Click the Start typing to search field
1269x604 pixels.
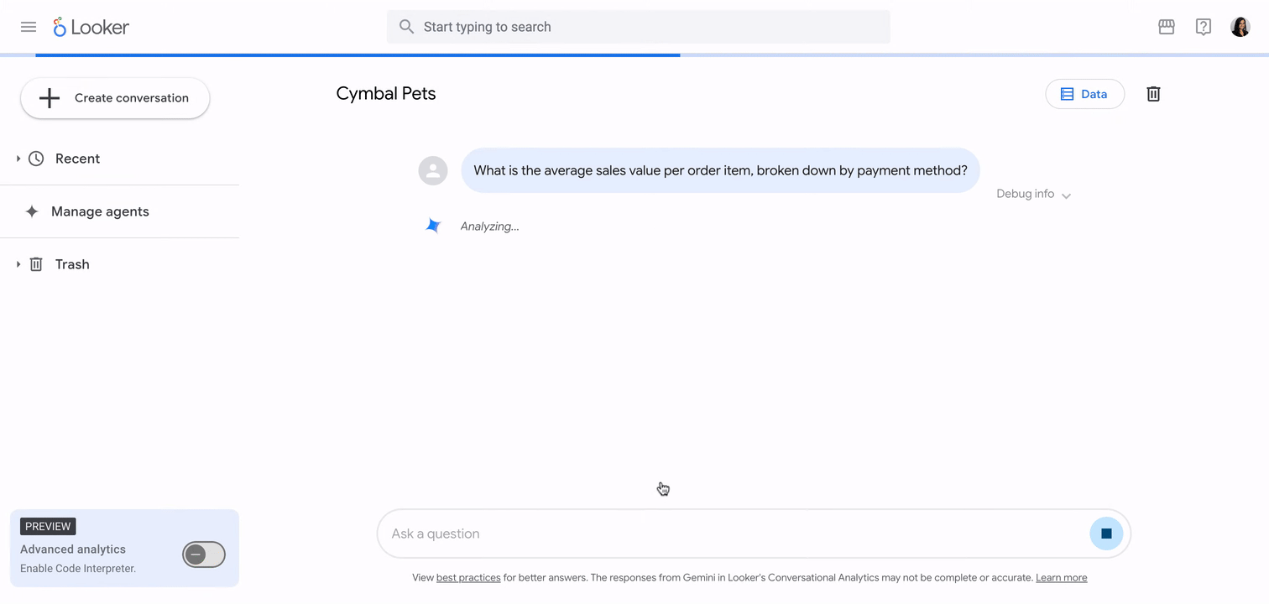point(639,27)
